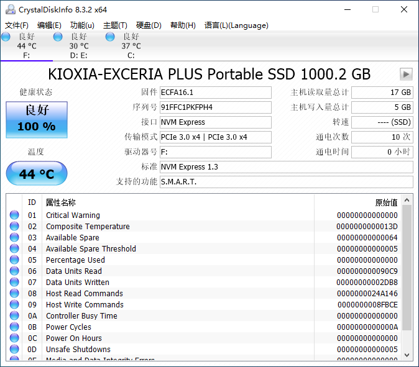Select the F: drive tab at 44 °C
Image resolution: width=419 pixels, height=367 pixels.
(27, 45)
